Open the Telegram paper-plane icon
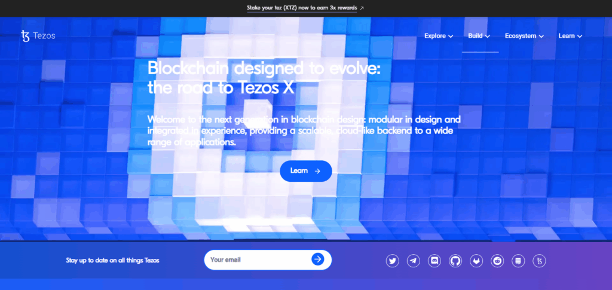The width and height of the screenshot is (612, 290). pos(414,260)
